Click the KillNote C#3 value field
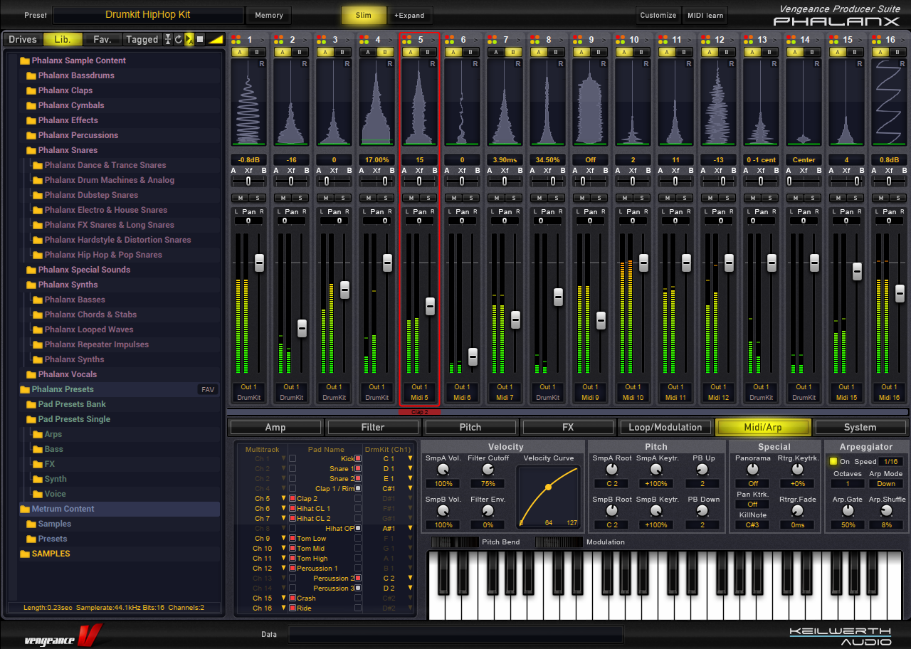The height and width of the screenshot is (649, 911). (753, 525)
